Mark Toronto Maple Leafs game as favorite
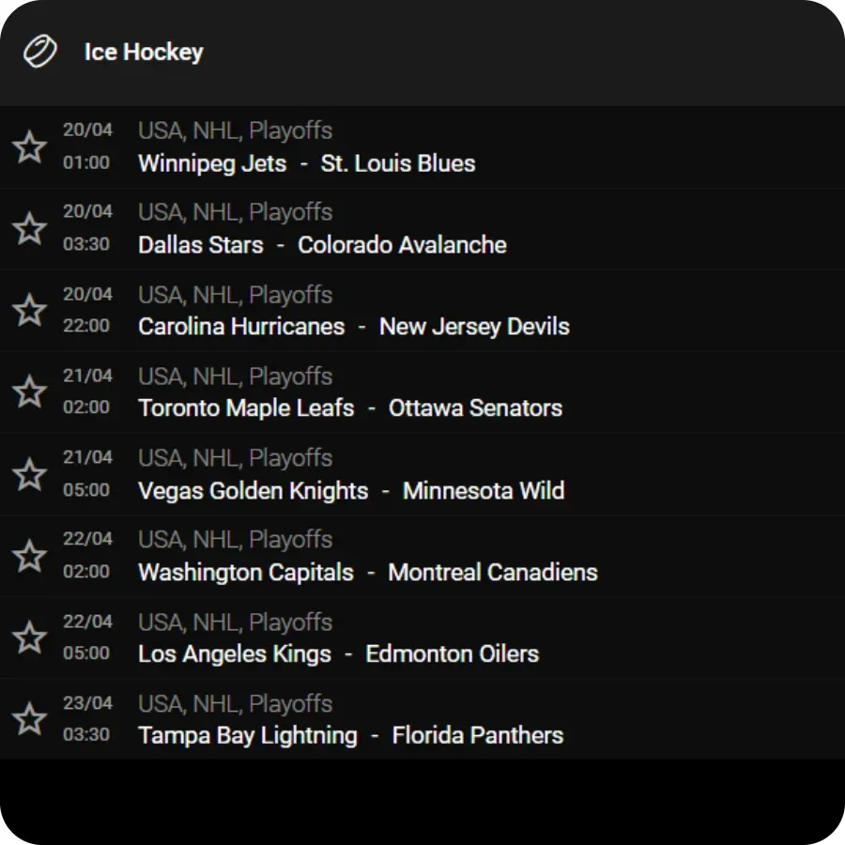The height and width of the screenshot is (845, 845). coord(30,392)
